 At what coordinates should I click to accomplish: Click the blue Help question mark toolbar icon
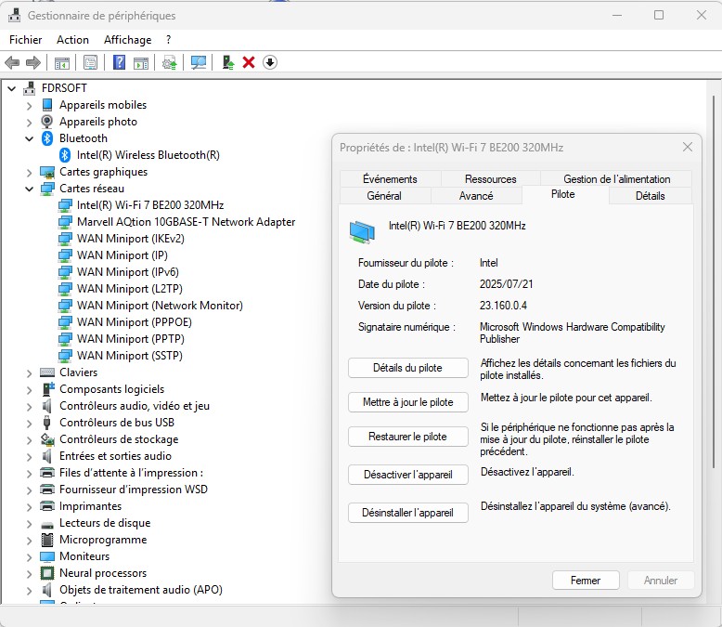pyautogui.click(x=120, y=62)
